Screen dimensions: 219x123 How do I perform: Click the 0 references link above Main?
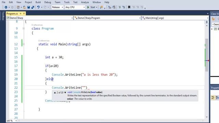(x=44, y=41)
